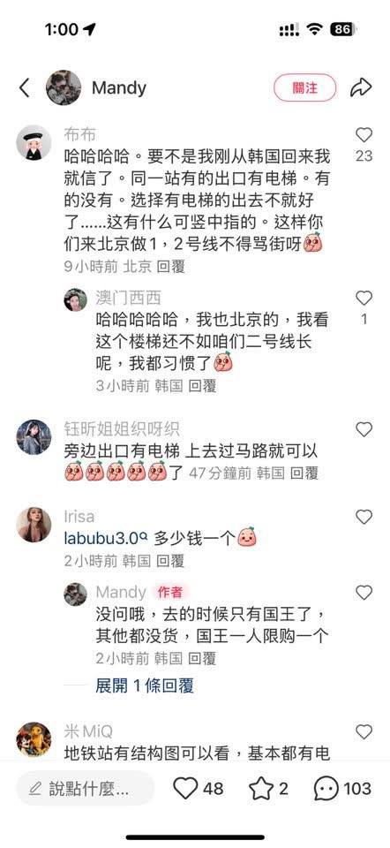Tap heart next to Irisa's comment
The height and width of the screenshot is (848, 390).
point(364,518)
